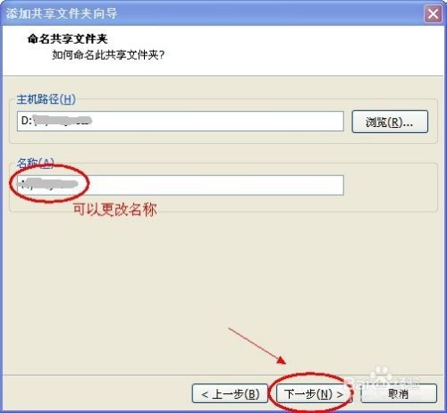Cancel the wizard with 取消 button

point(399,394)
